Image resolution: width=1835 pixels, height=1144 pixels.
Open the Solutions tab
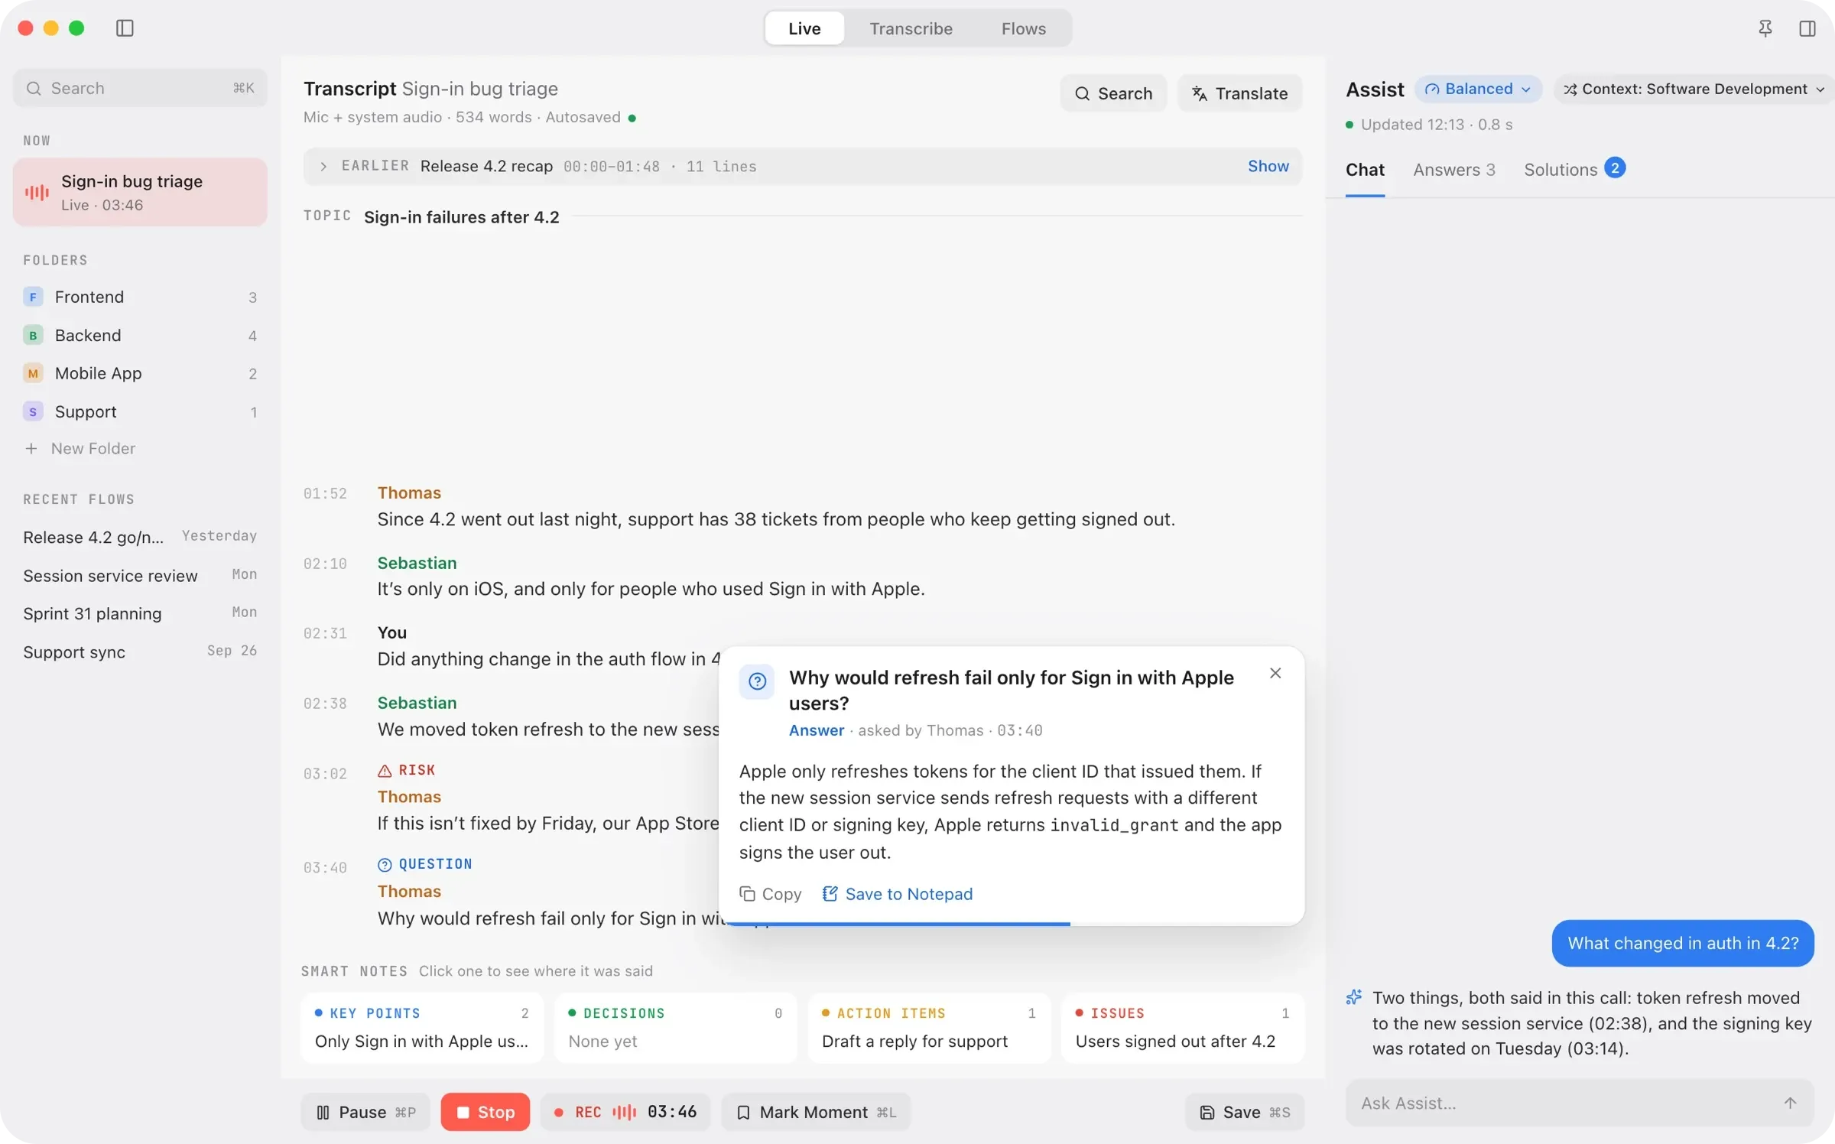[1574, 170]
